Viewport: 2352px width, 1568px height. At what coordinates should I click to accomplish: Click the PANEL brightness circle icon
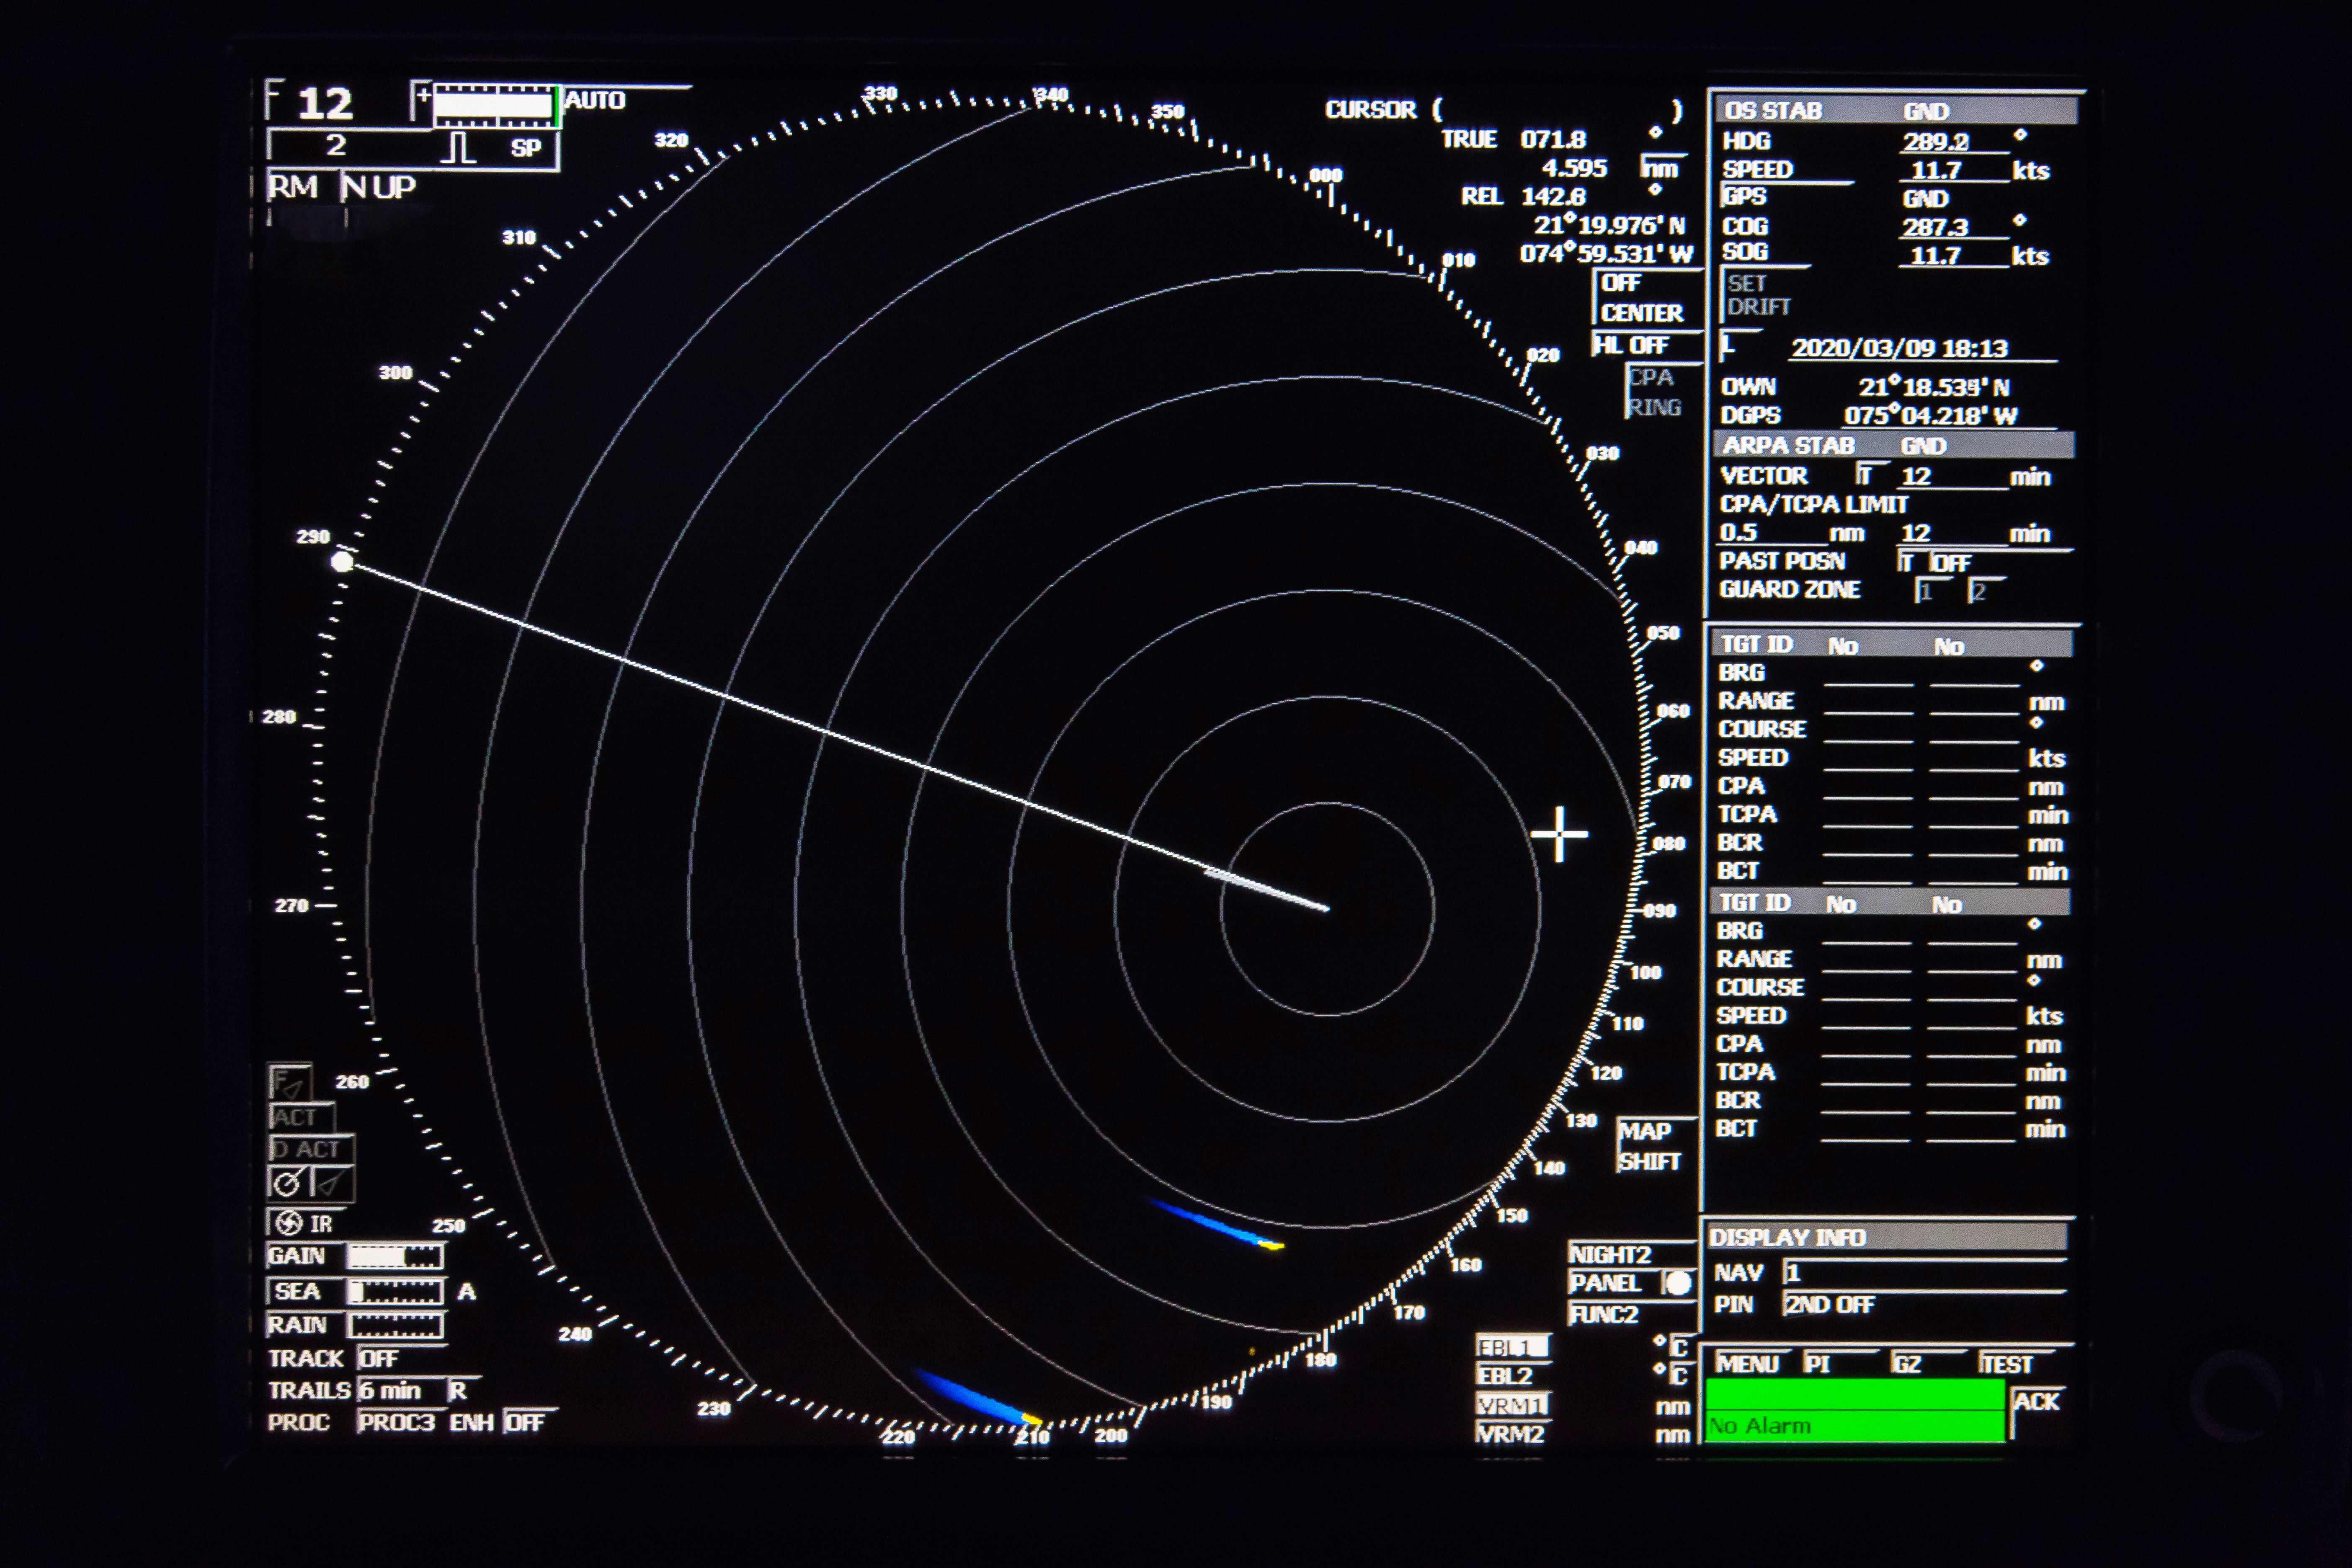click(x=1678, y=1283)
